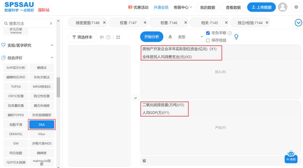Image resolution: width=303 pixels, height=168 pixels.
Task: Open the 优惠活动 link
Action: tap(141, 7)
